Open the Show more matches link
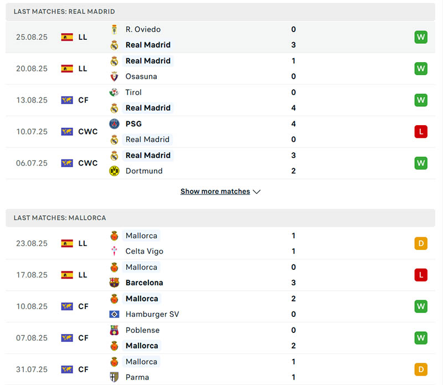 [215, 192]
